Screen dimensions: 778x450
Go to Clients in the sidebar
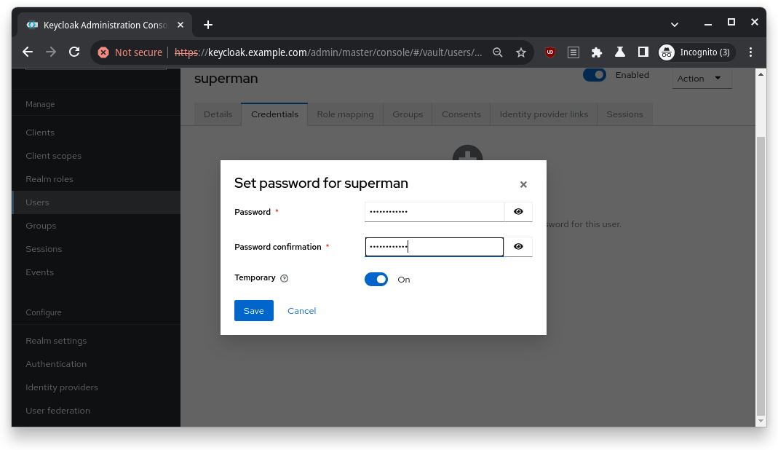96,133
